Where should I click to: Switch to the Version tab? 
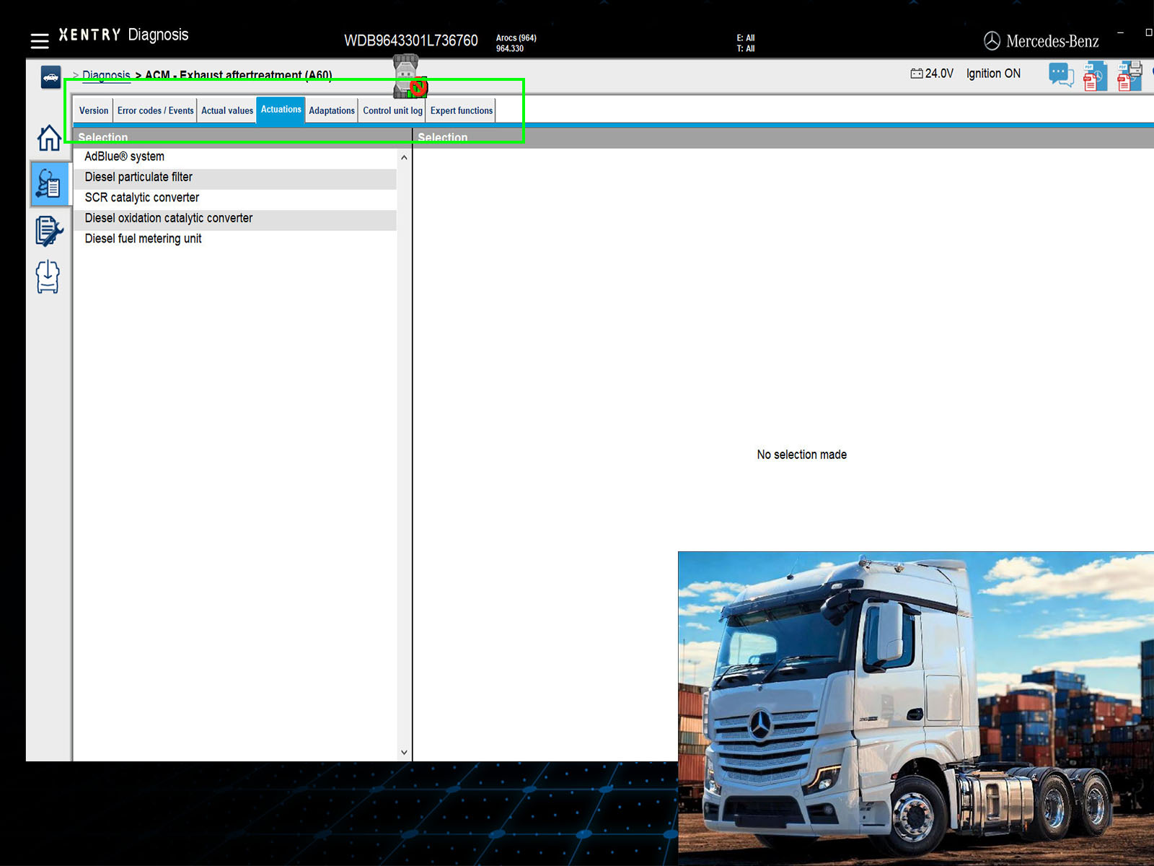tap(94, 111)
